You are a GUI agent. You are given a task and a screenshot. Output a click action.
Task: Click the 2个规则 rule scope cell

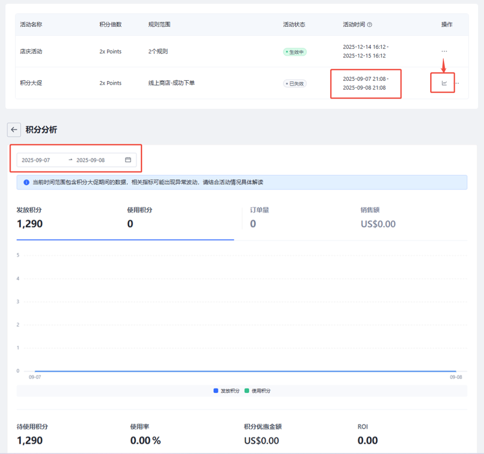tap(158, 52)
